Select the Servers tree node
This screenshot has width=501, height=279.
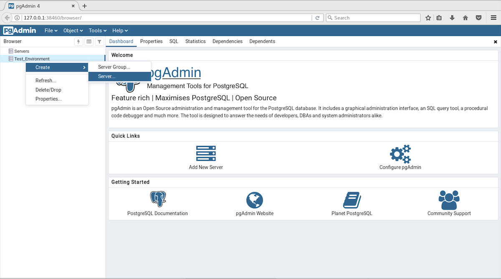[22, 51]
